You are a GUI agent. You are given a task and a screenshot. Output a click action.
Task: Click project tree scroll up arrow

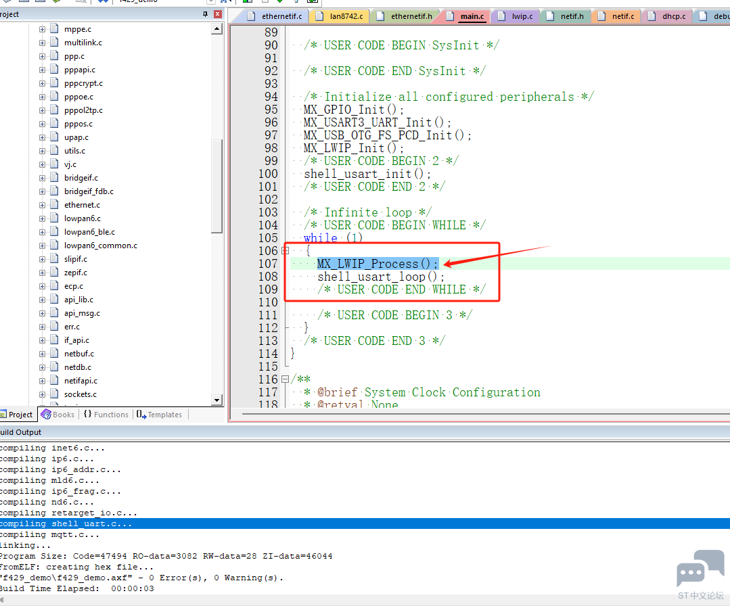[x=216, y=29]
